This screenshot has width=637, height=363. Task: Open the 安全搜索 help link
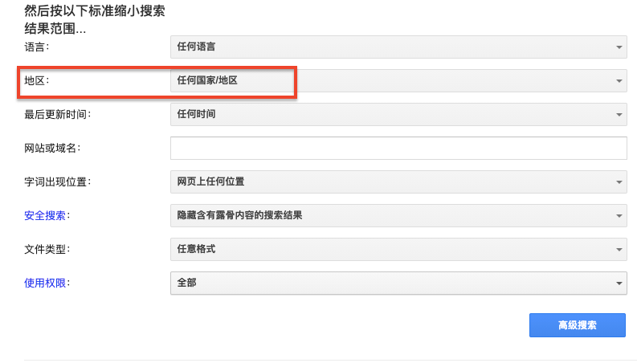pos(46,216)
